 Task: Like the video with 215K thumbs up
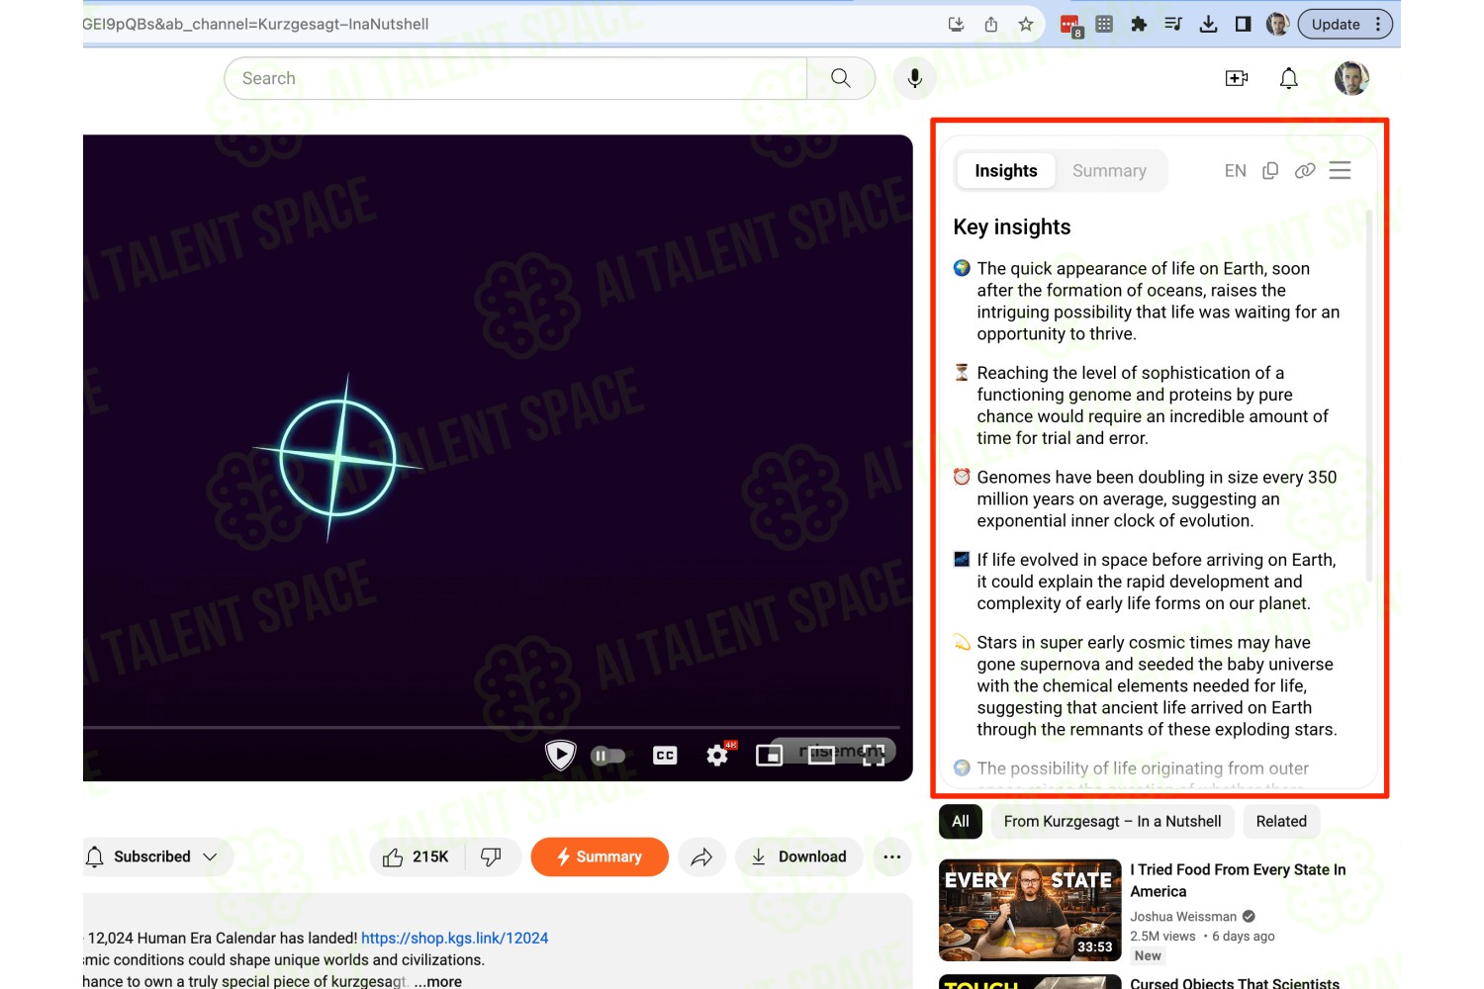tap(416, 856)
